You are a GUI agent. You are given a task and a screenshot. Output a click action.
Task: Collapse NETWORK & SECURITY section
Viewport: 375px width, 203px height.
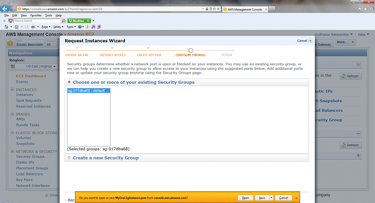[12, 151]
